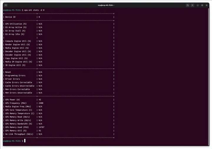The width and height of the screenshot is (212, 149).
Task: Minimize the terminal window
Action: 198,5
